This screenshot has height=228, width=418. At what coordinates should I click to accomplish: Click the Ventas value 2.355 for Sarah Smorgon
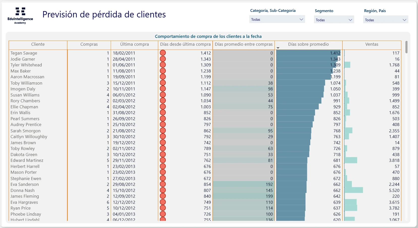pos(394,131)
